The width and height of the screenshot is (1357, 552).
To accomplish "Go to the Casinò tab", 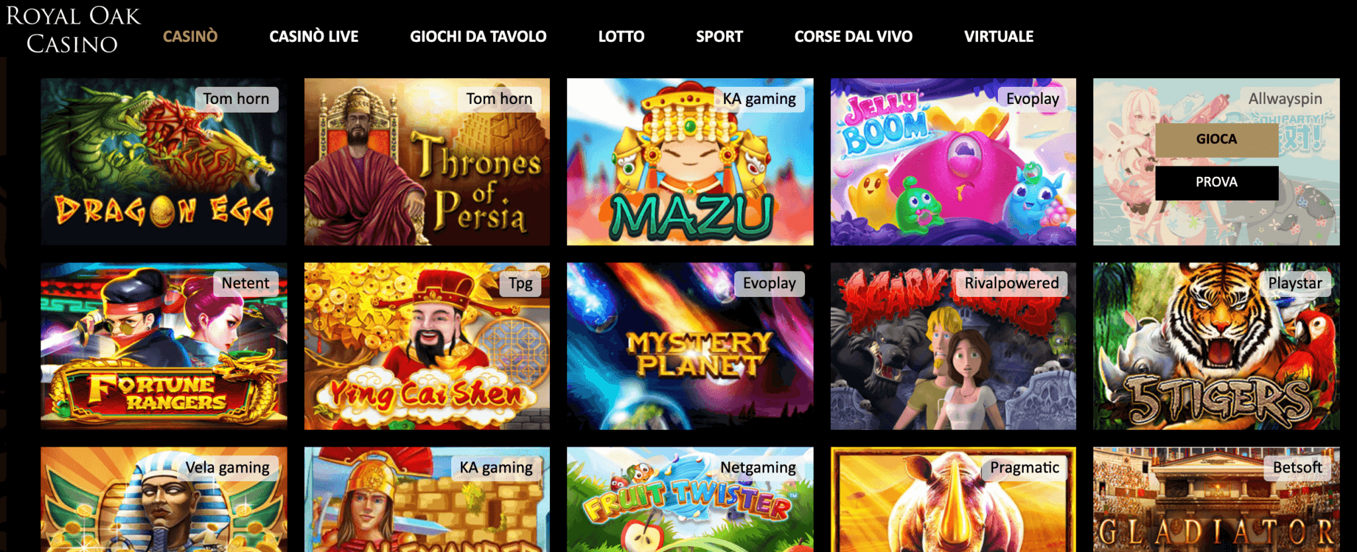I will [190, 36].
